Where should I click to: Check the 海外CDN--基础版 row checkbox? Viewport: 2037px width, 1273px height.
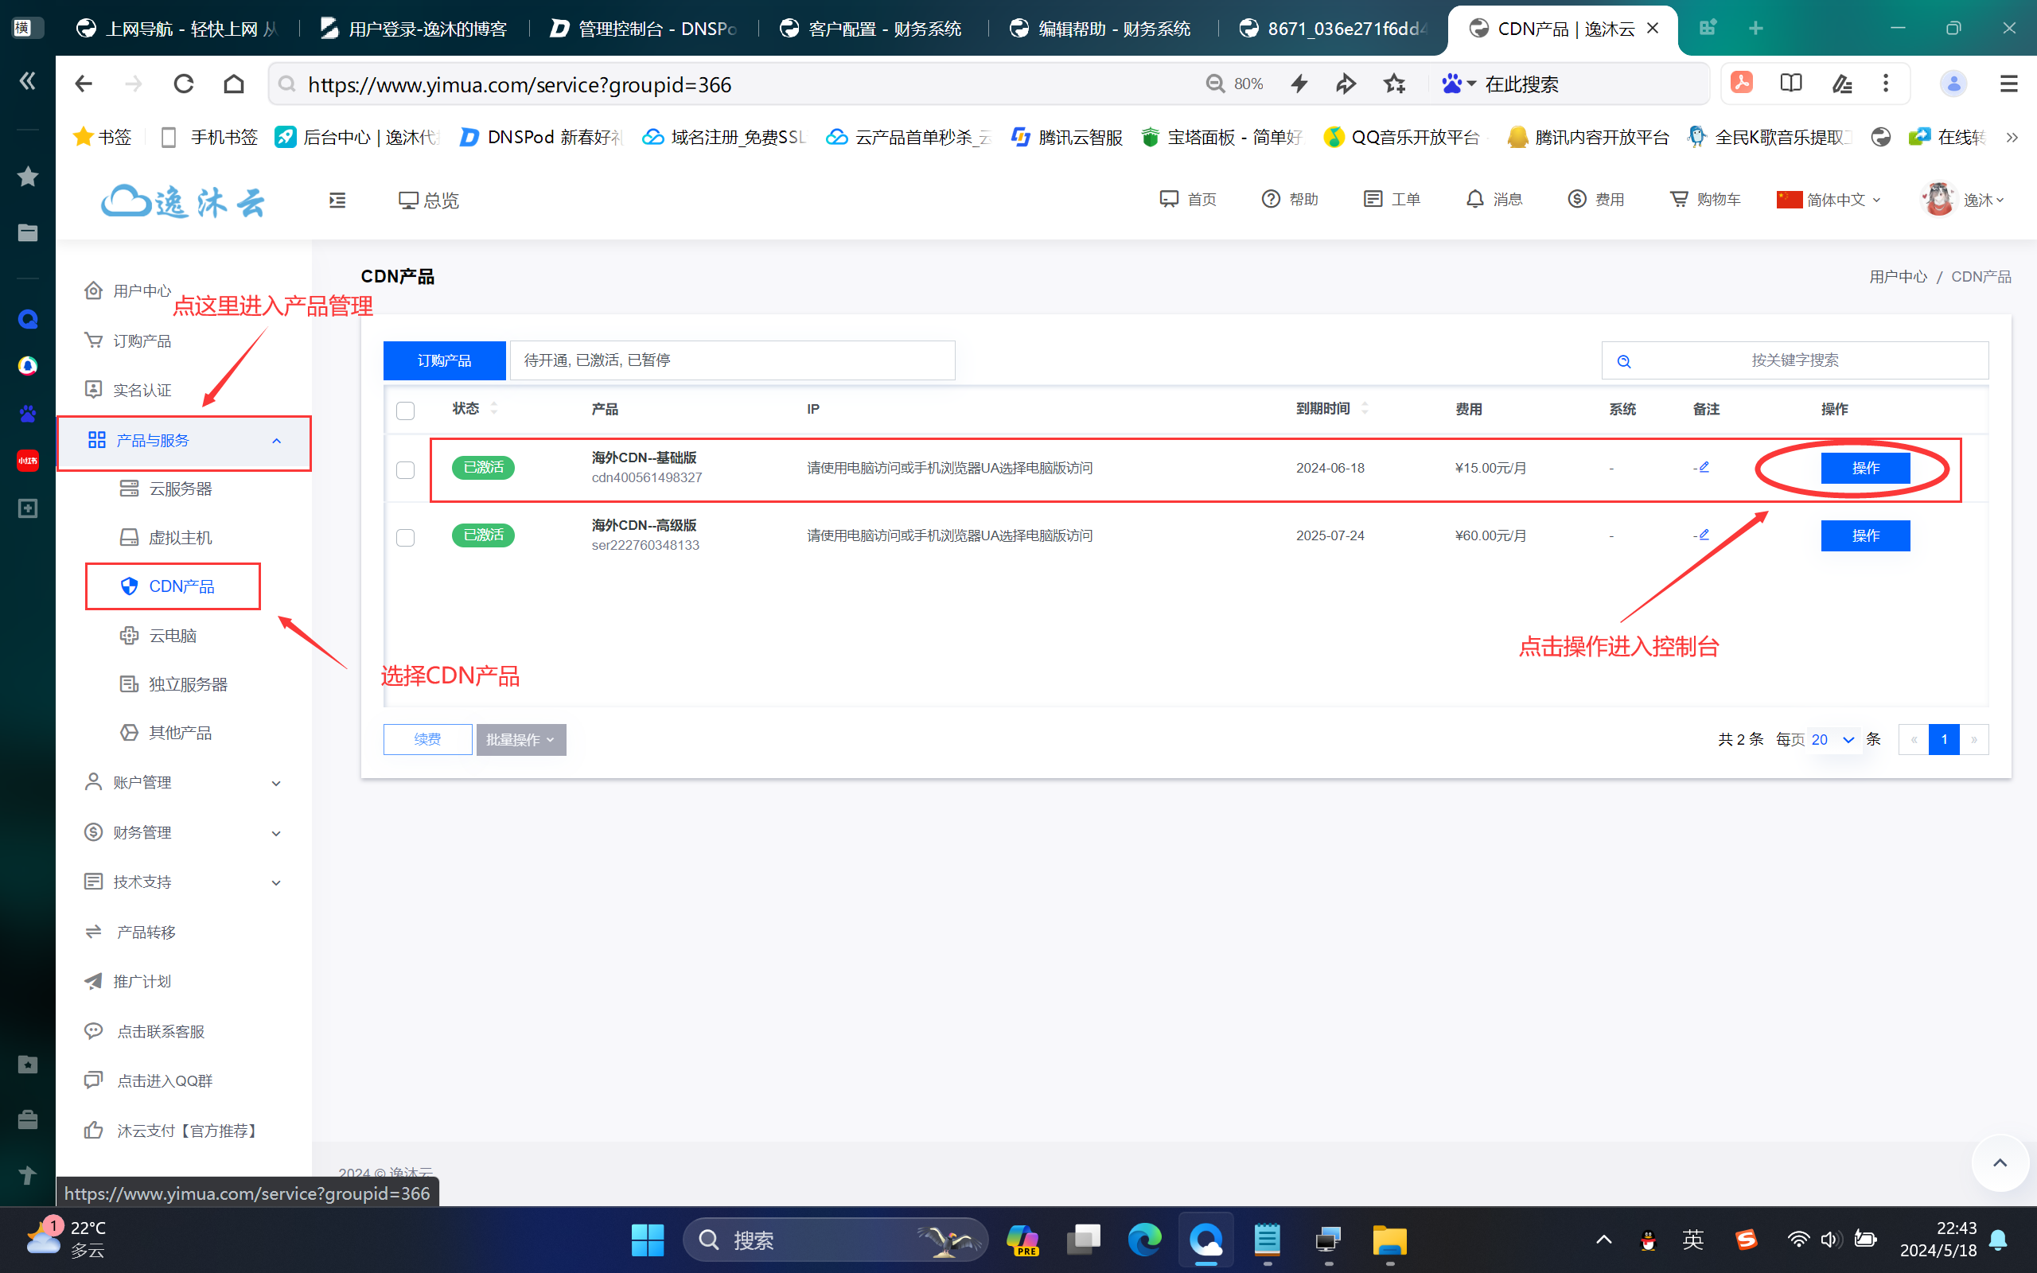tap(406, 469)
